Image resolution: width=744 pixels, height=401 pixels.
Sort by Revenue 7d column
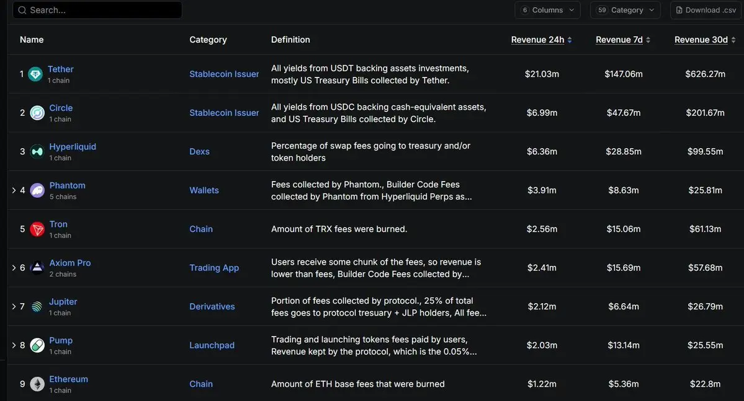(623, 40)
